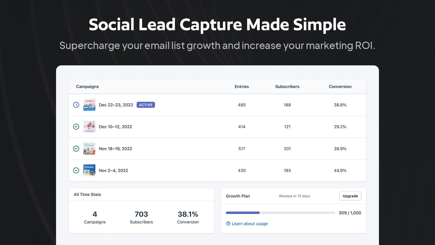
Task: Open the Dec 10–12 giveaway thumbnail
Action: click(x=89, y=127)
